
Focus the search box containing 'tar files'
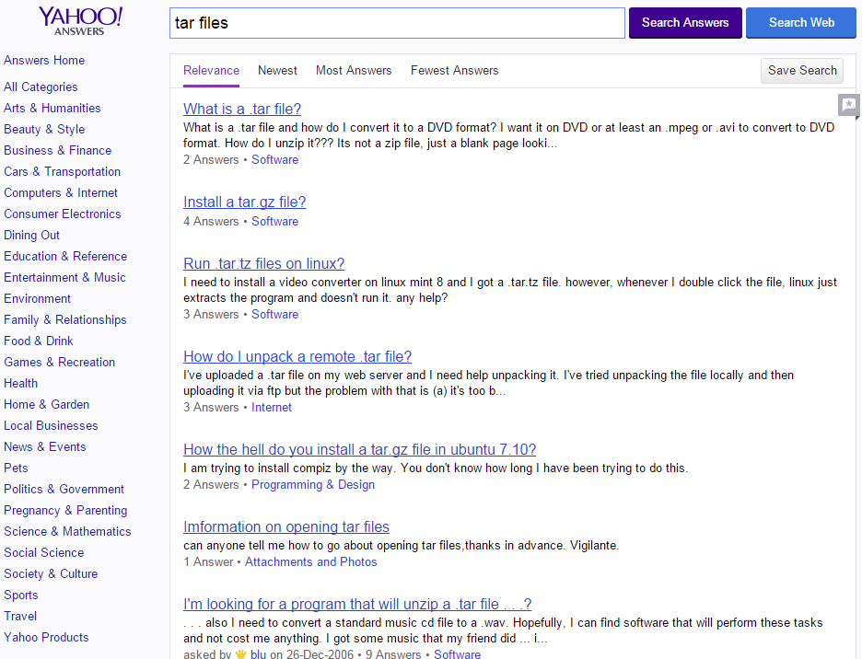point(397,23)
